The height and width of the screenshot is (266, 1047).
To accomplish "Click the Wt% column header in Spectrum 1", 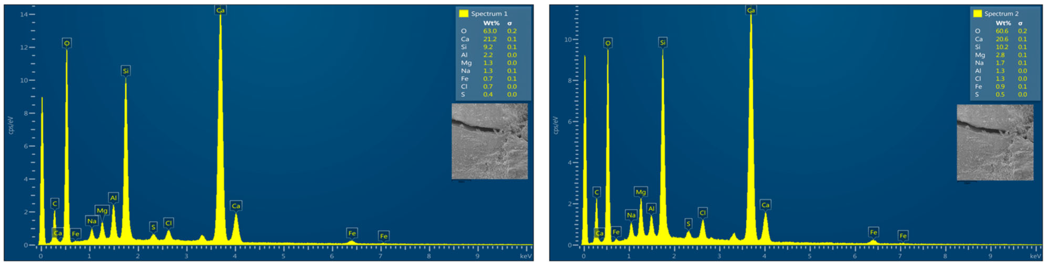I will click(491, 23).
